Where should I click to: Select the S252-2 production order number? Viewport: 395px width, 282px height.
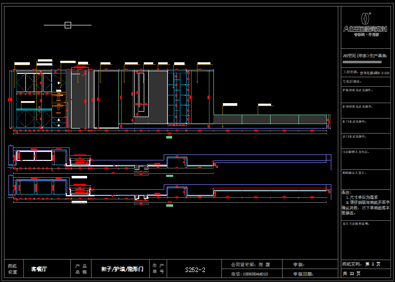pyautogui.click(x=195, y=270)
